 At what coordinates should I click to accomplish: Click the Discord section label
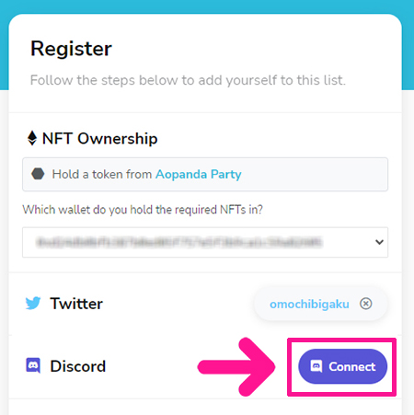click(x=78, y=366)
